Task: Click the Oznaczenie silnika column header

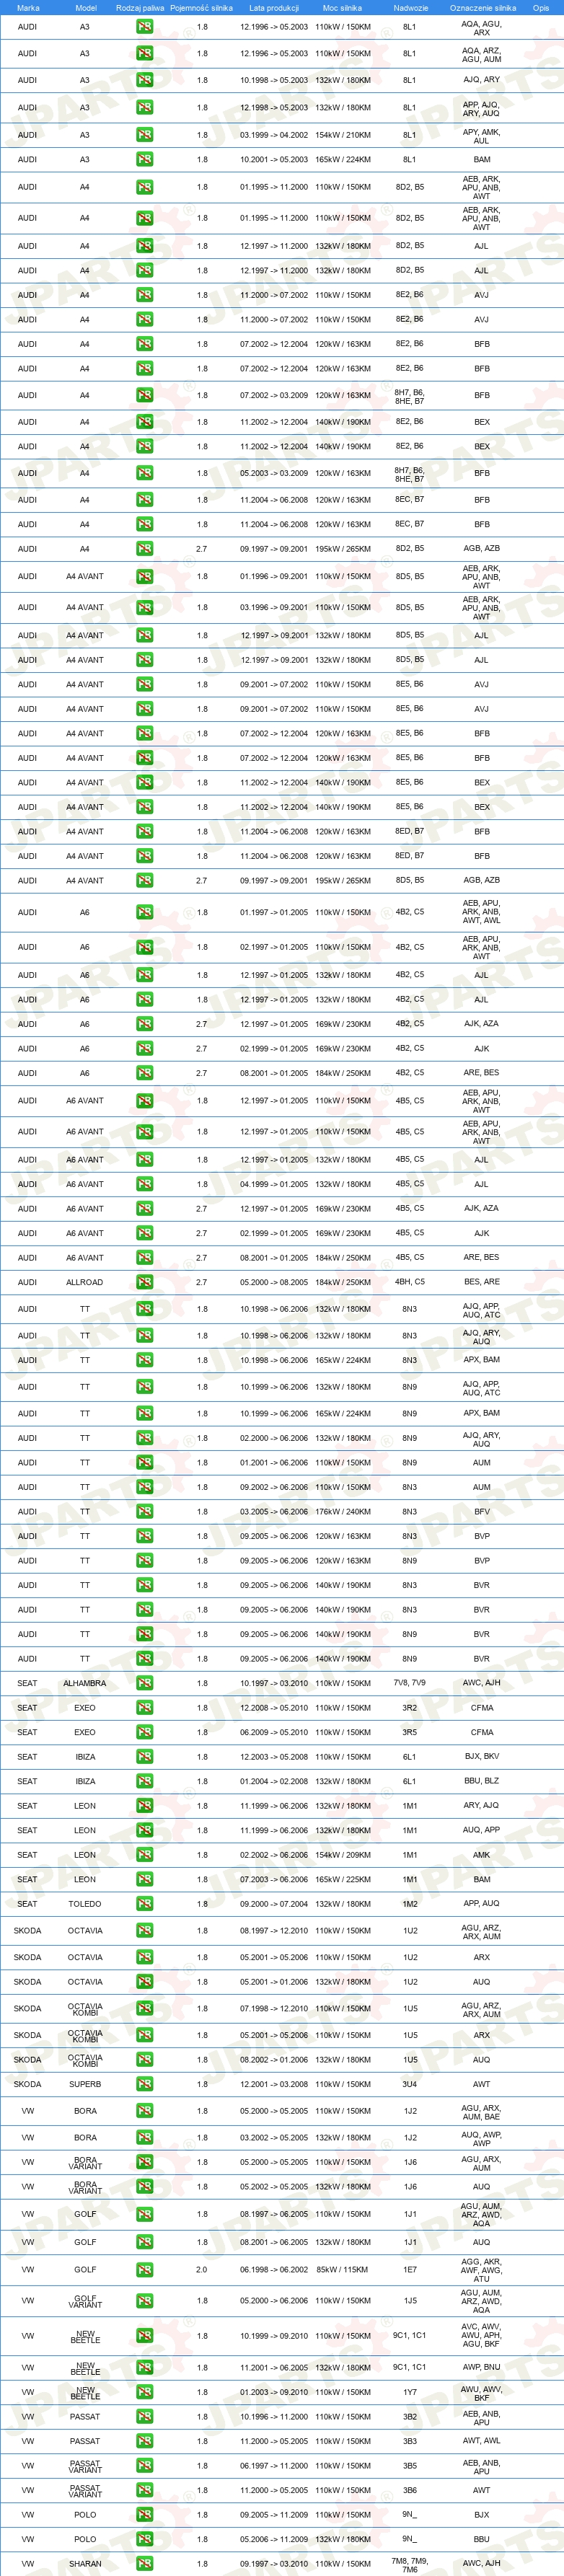Action: (x=483, y=7)
